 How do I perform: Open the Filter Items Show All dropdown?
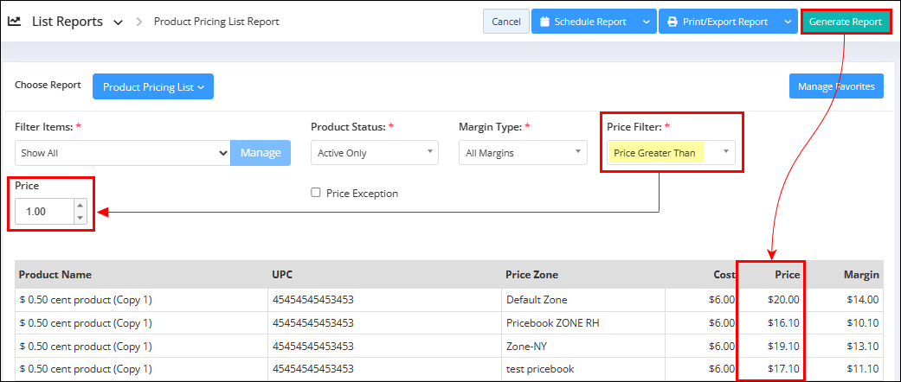tap(122, 153)
